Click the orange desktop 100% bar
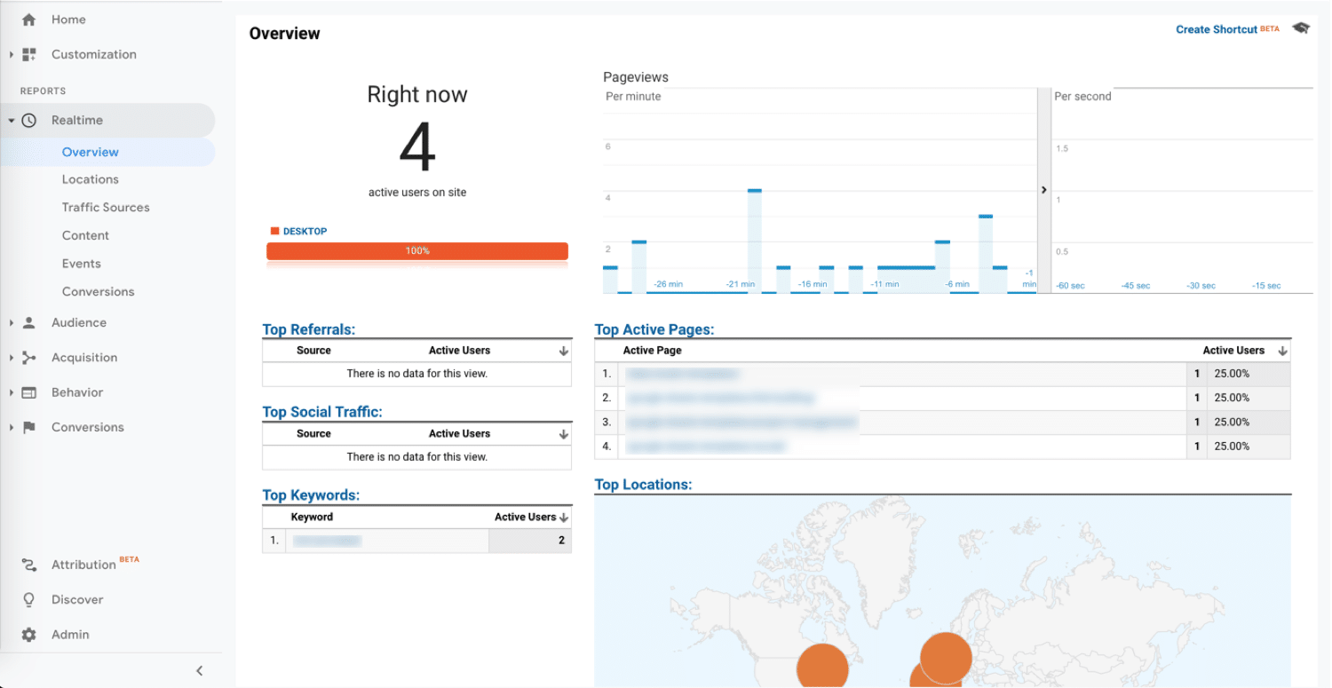The image size is (1332, 688). pyautogui.click(x=416, y=251)
